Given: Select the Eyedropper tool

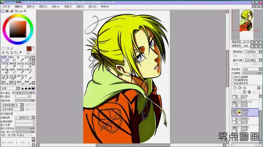Looking at the screenshot, I should (20, 53).
